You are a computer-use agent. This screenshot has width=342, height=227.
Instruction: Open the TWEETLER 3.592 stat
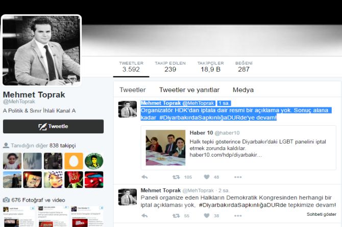[x=131, y=67]
